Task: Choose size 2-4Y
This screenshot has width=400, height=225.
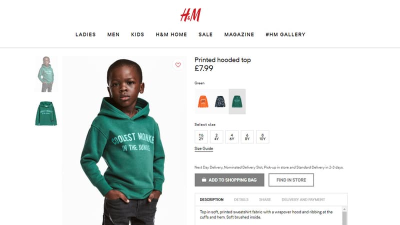Action: [216, 137]
